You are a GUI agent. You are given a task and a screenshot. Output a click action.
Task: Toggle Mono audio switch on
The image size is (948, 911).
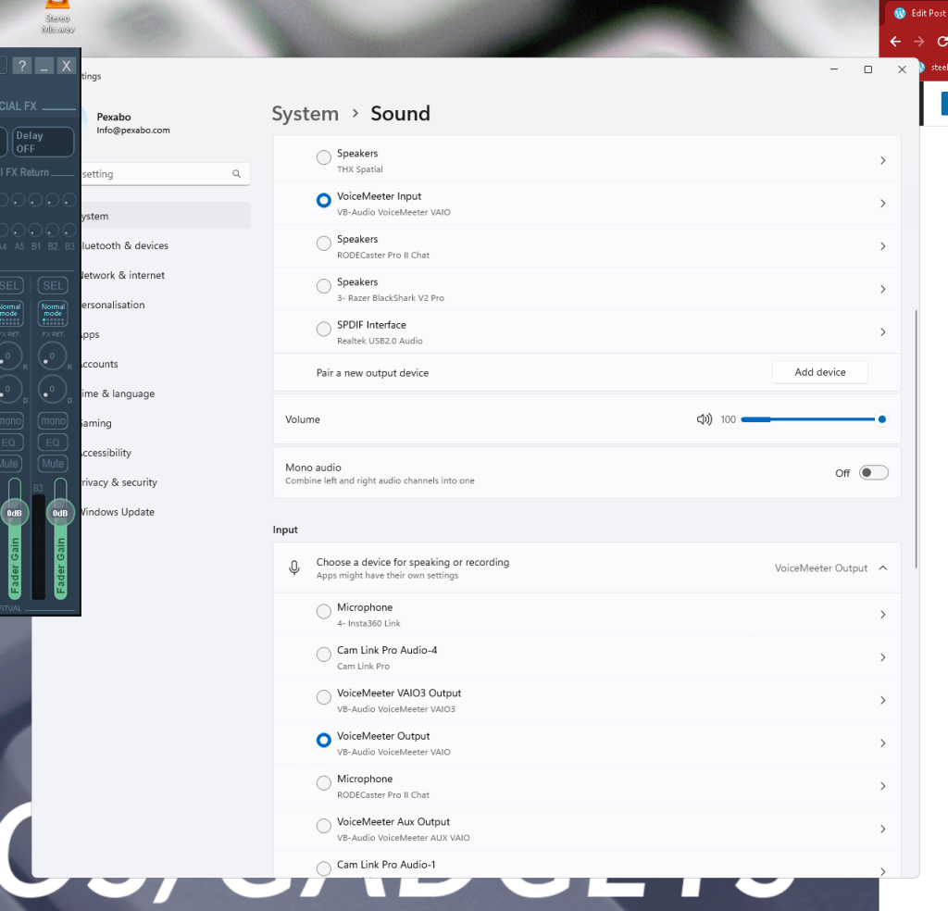(874, 473)
